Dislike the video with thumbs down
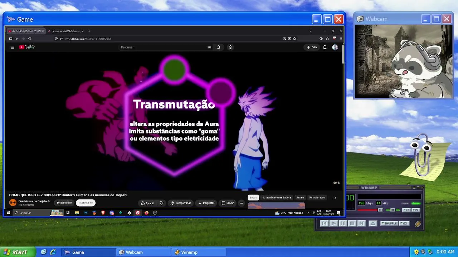 (x=161, y=203)
